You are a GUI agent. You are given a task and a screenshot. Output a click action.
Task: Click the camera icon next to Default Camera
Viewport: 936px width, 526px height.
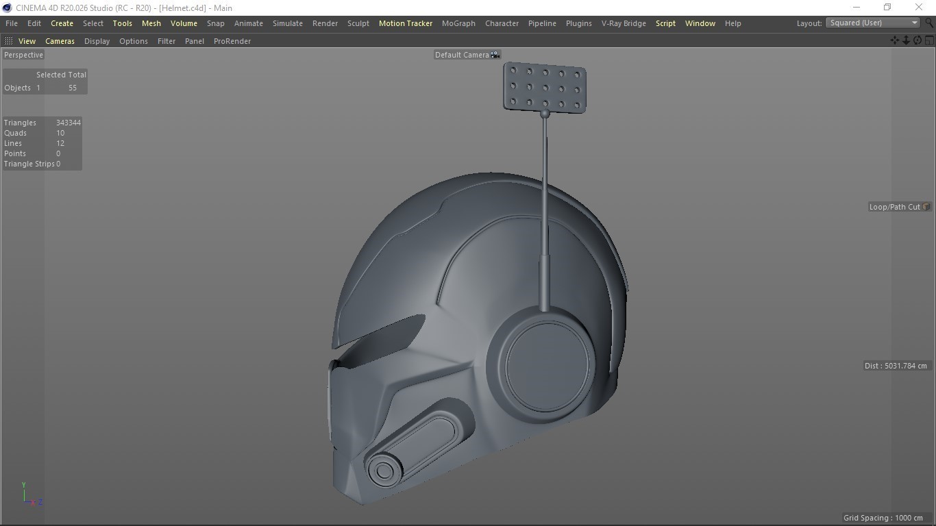click(495, 55)
